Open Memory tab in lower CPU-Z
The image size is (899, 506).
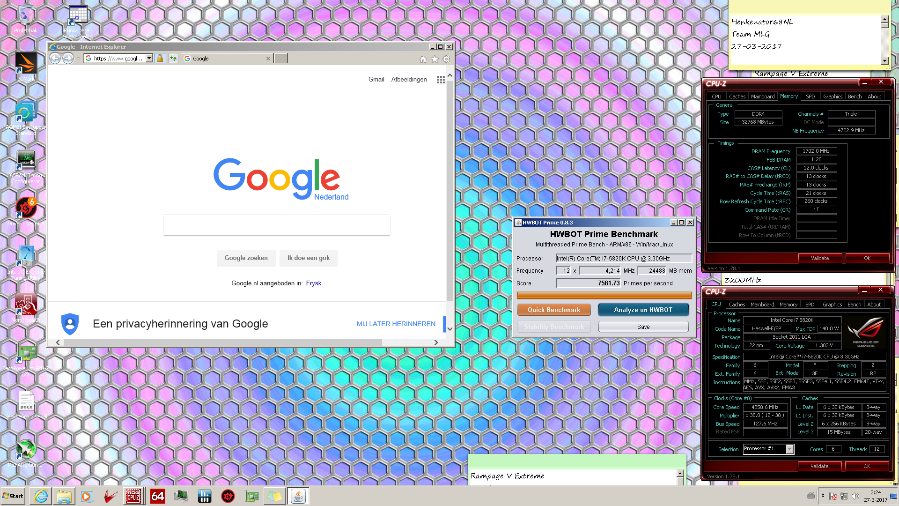tap(788, 305)
